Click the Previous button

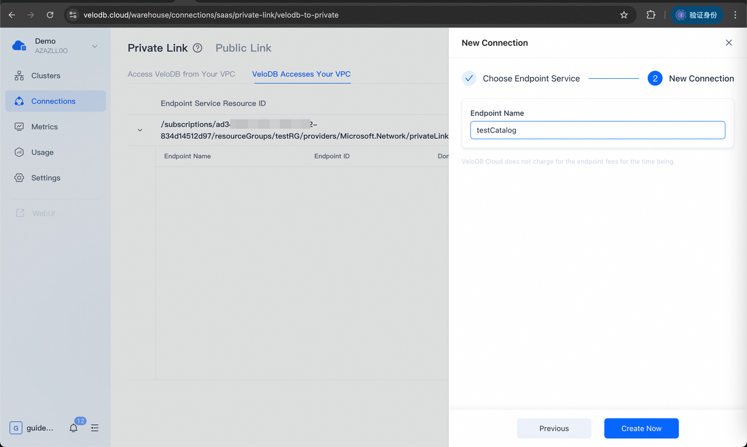[554, 428]
